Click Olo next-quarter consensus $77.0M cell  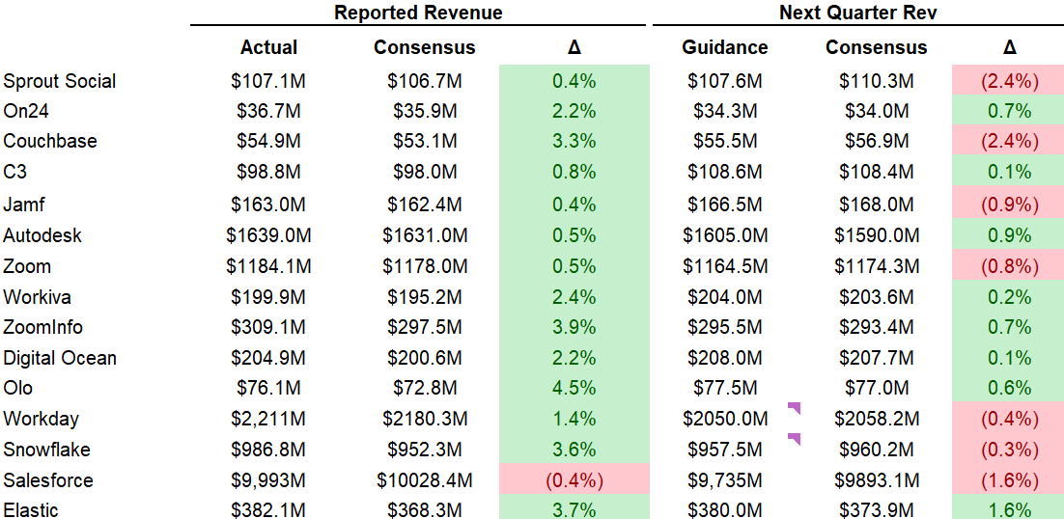pos(877,388)
